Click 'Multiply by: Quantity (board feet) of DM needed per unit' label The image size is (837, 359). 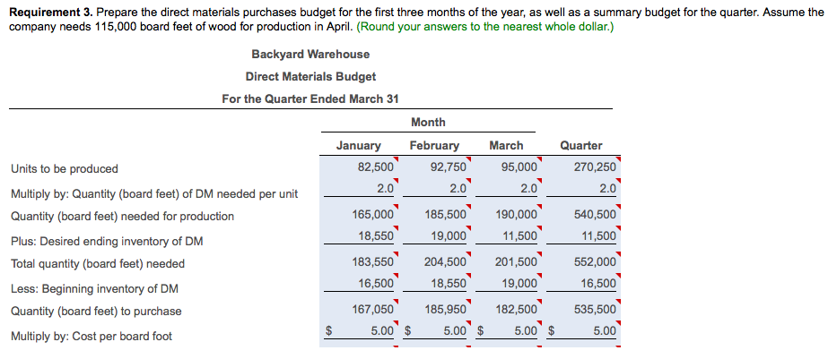pos(154,194)
